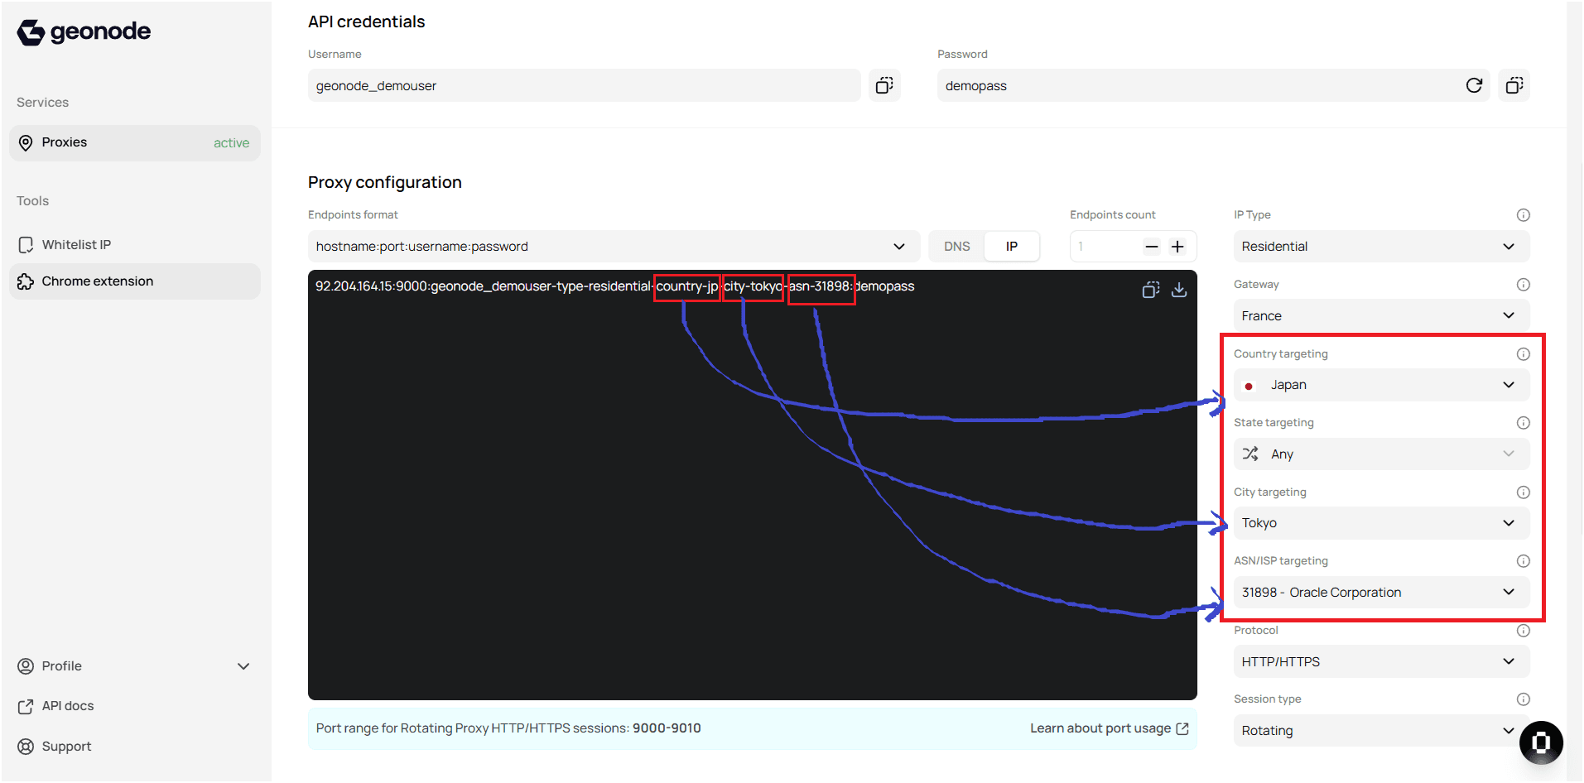Open the Chrome extension tool
This screenshot has width=1584, height=783.
click(x=97, y=281)
